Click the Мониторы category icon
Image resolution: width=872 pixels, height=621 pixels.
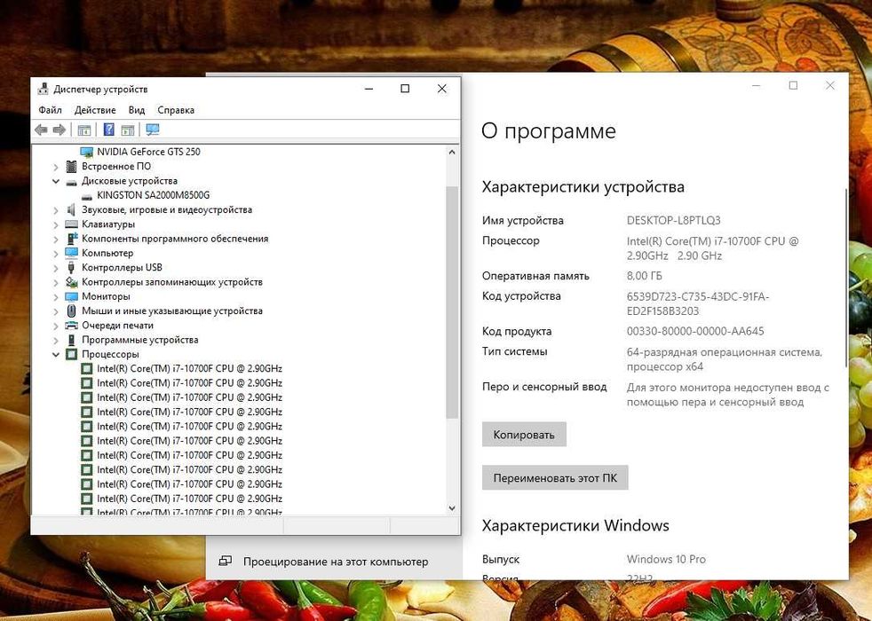pos(71,296)
